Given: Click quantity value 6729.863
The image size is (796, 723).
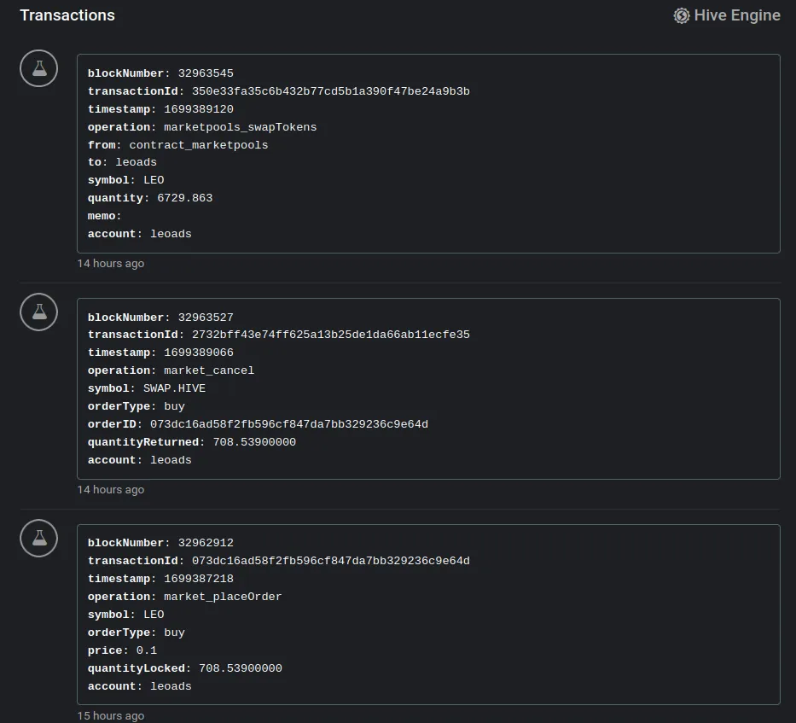Looking at the screenshot, I should pos(185,198).
